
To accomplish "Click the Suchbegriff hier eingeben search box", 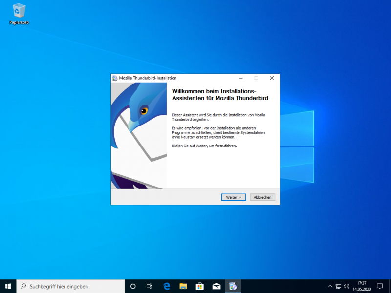I will pos(71,286).
